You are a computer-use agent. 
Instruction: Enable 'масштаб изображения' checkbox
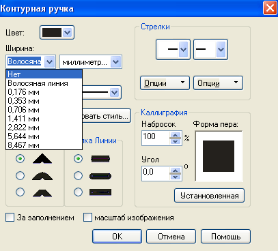click(x=87, y=218)
